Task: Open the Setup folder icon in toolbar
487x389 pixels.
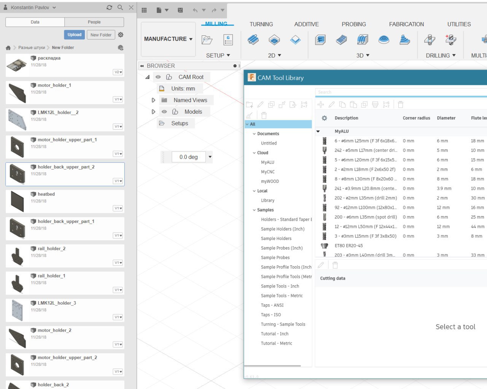Action: click(207, 40)
